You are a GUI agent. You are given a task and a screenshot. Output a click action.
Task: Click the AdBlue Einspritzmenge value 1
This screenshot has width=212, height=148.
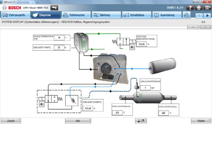click(145, 88)
